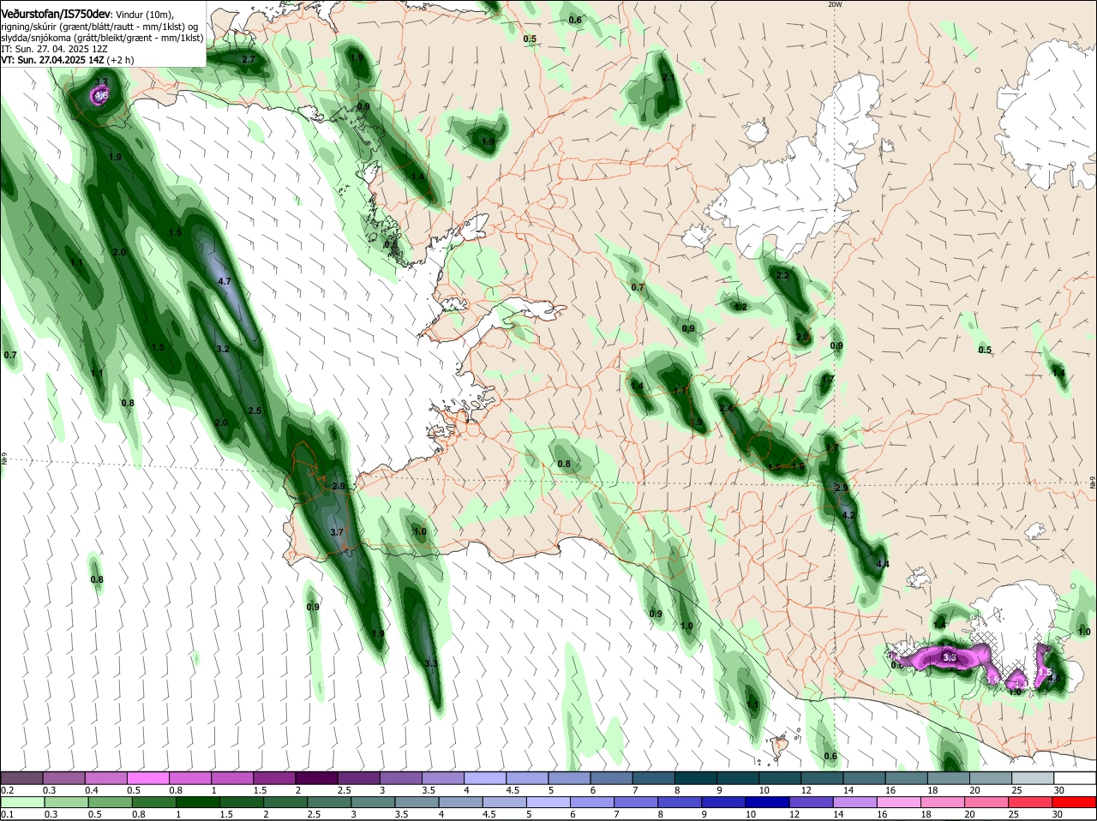Click the 2.7 rainfall value on the map

coord(249,59)
